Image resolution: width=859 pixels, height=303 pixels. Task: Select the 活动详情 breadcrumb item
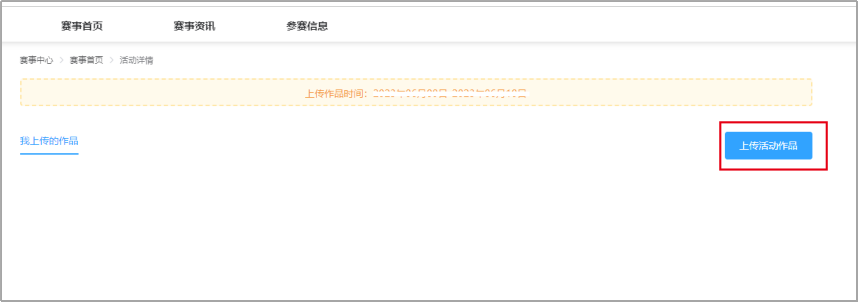(137, 60)
